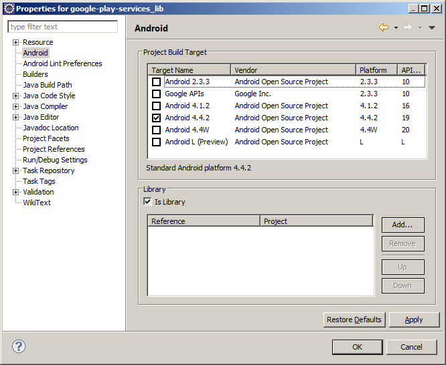Select the Android 4.4.2 target name
Screen dimensions: 446x365
[187, 118]
